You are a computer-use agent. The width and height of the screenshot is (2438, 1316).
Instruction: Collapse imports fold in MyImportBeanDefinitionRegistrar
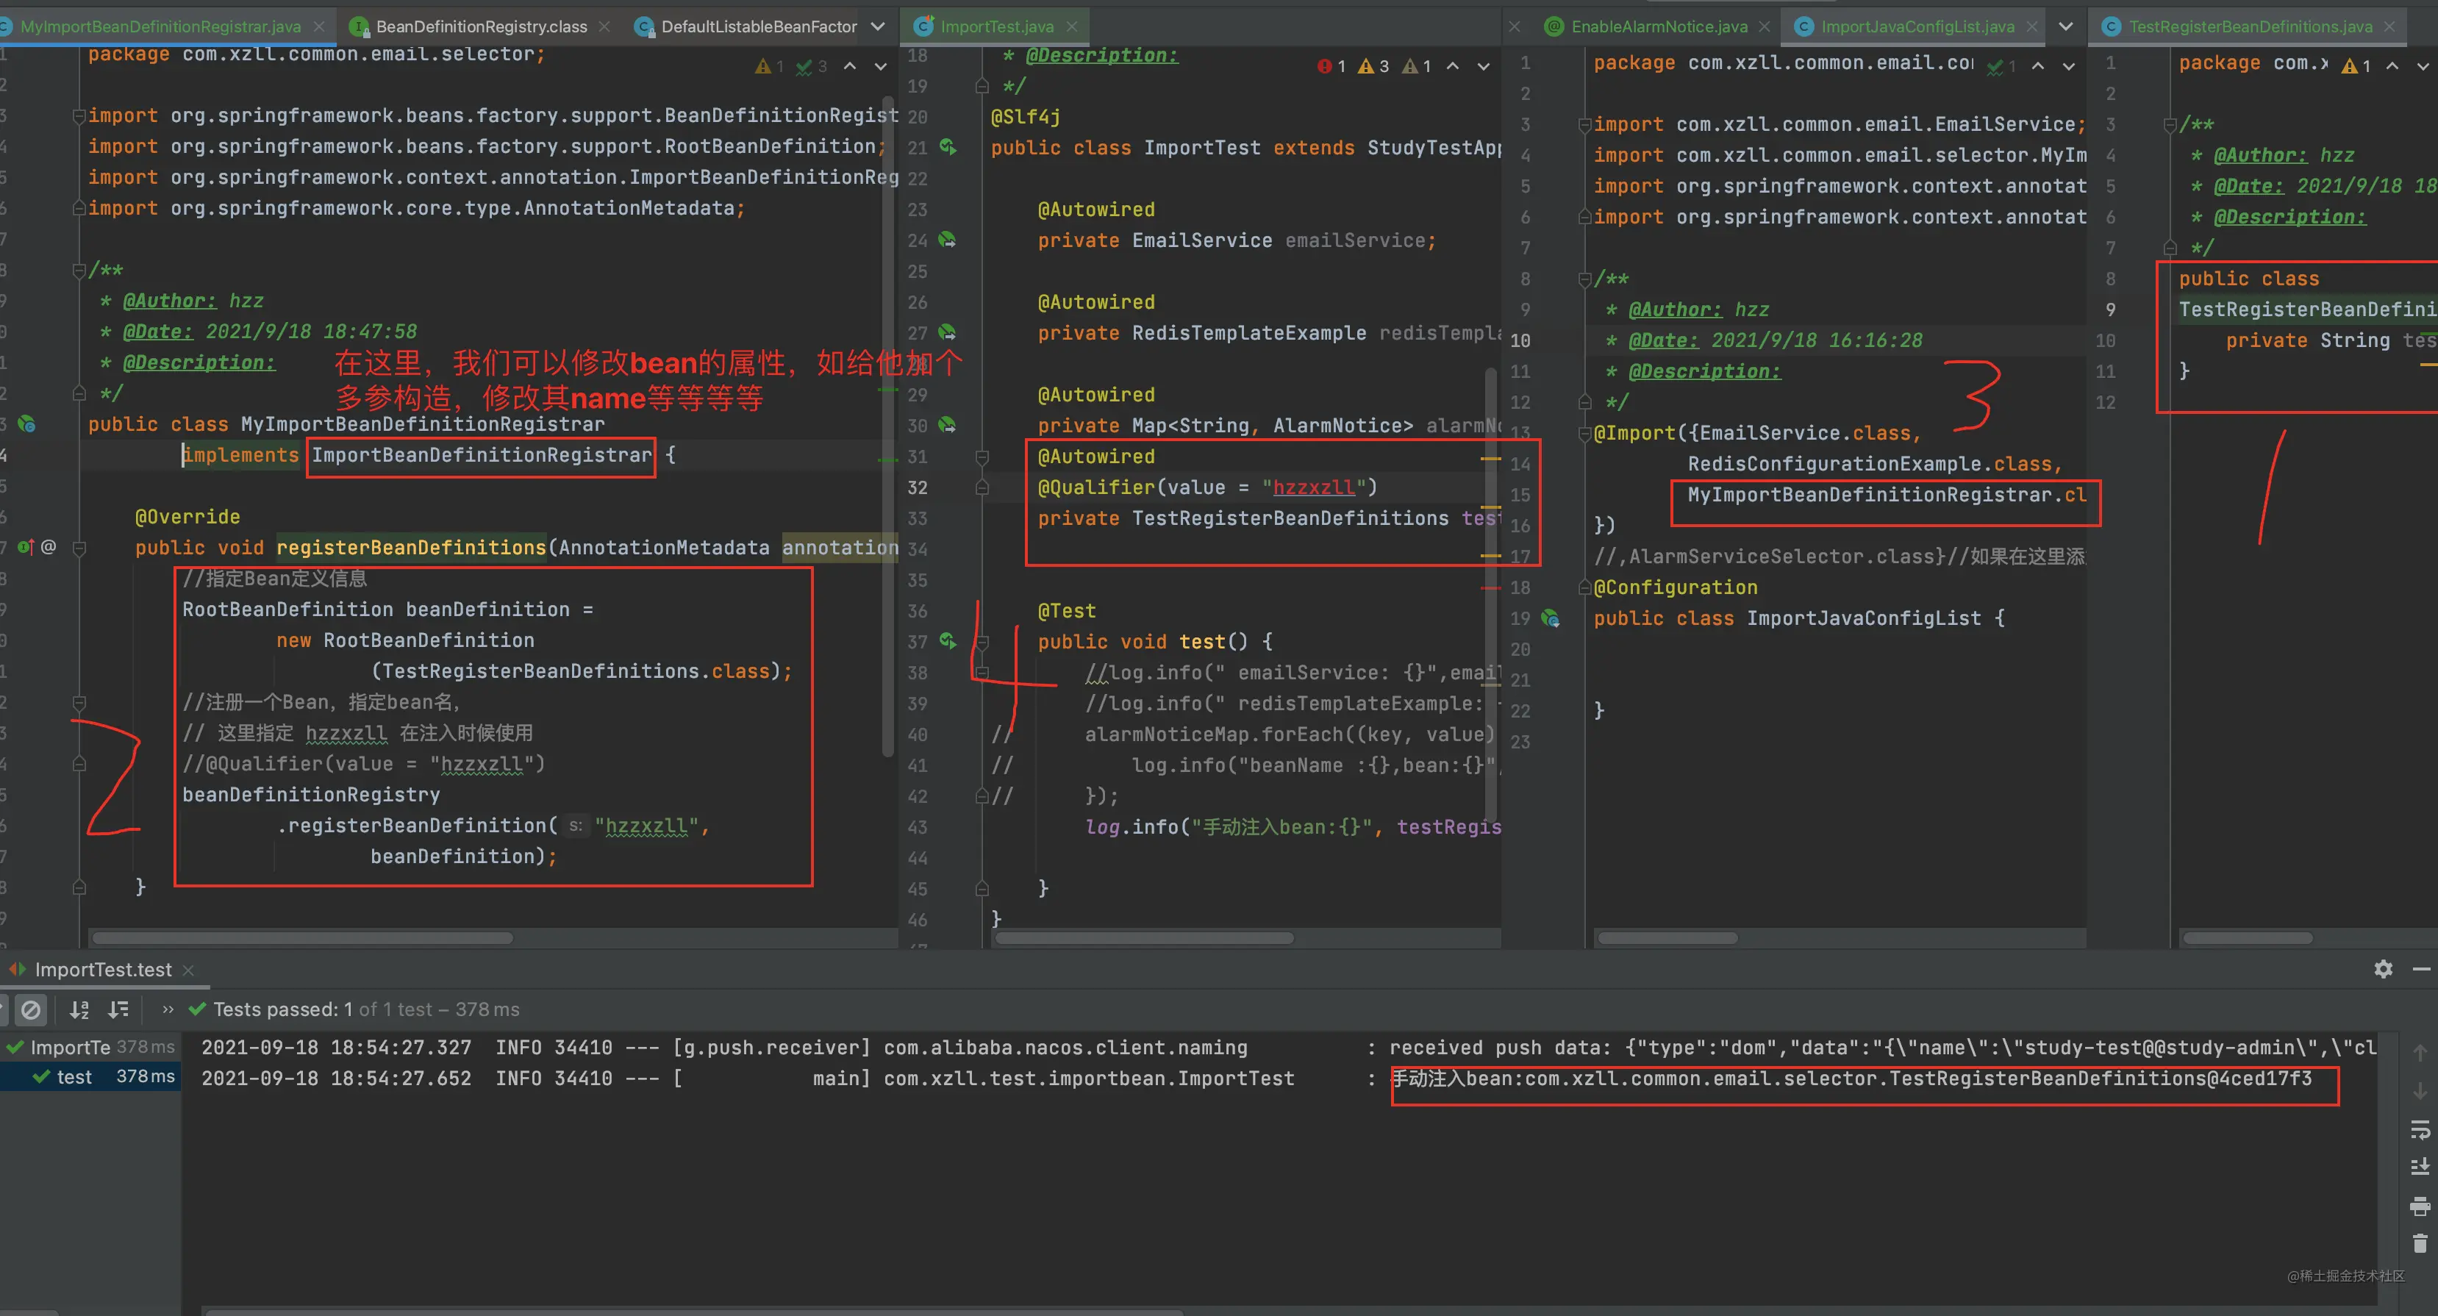coord(79,116)
